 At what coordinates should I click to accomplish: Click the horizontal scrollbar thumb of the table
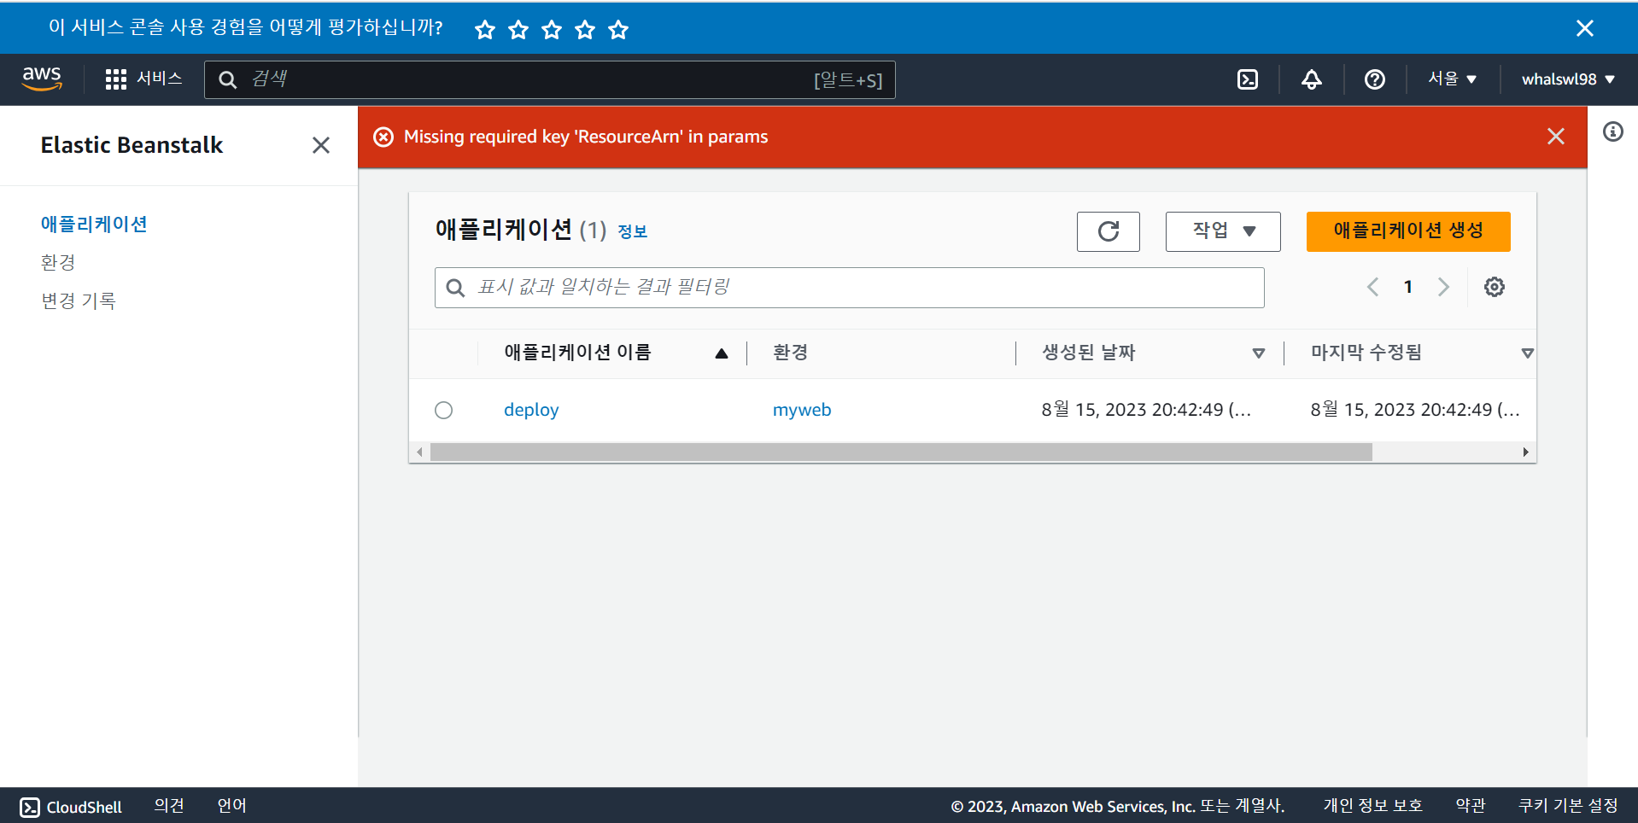click(x=901, y=452)
